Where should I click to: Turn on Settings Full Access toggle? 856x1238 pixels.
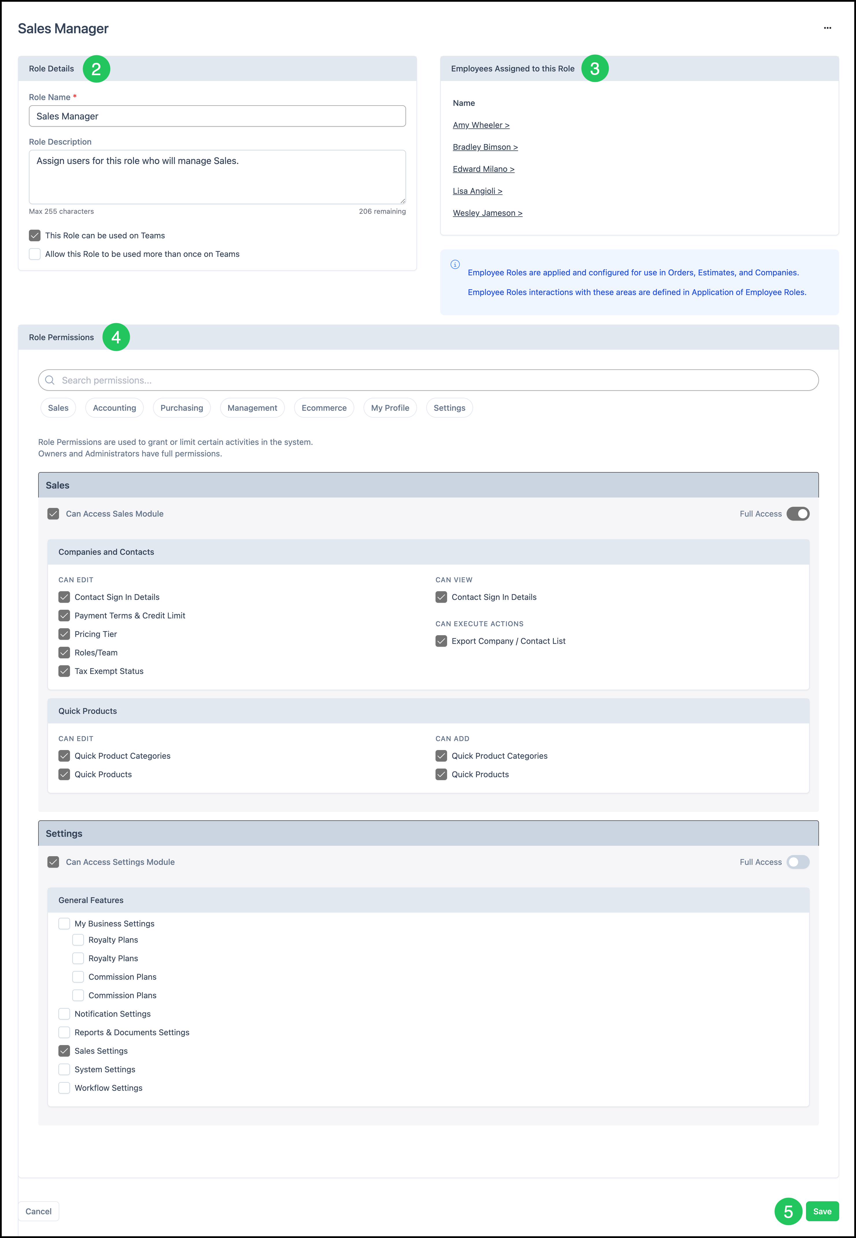point(798,862)
